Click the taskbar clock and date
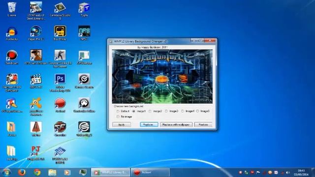This screenshot has width=315, height=177. tap(301, 173)
